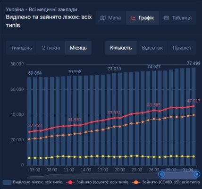
Task: Click the highlighted range selection in the navigator
Action: click(x=179, y=174)
